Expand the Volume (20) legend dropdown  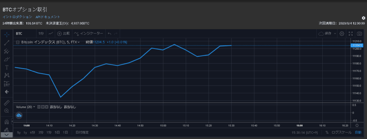click(x=34, y=107)
